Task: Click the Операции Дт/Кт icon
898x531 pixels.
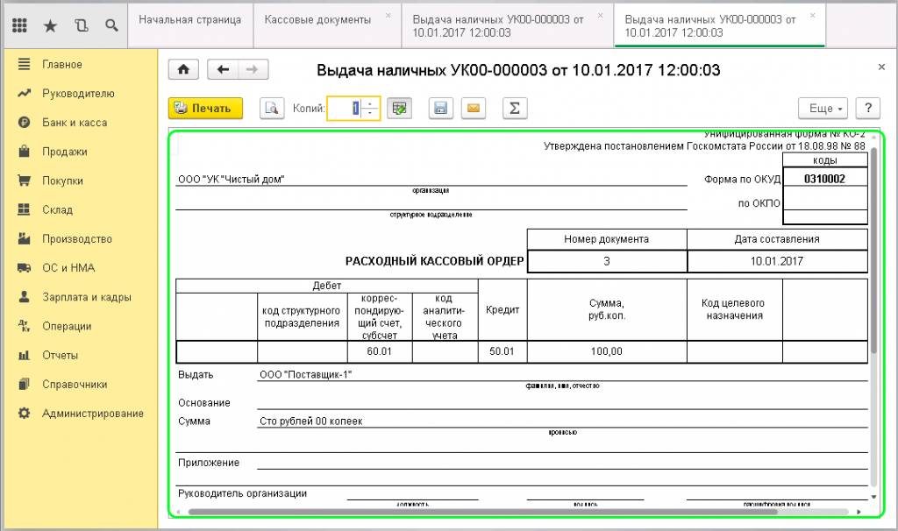Action: (24, 326)
